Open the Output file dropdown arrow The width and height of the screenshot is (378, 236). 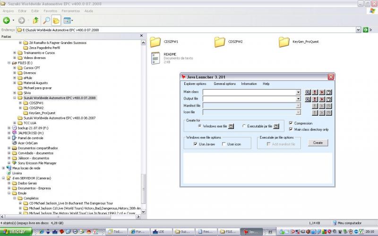[x=298, y=99]
